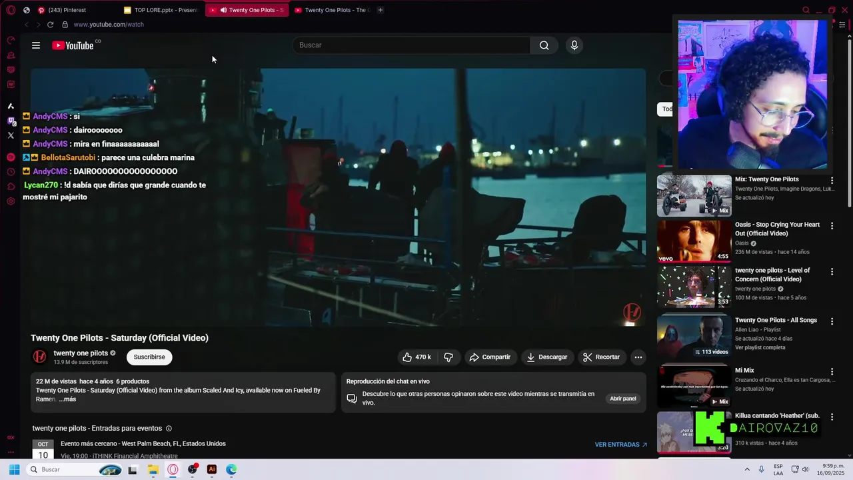Image resolution: width=853 pixels, height=480 pixels.
Task: Open live chat replay with Abrir panel
Action: pyautogui.click(x=623, y=399)
